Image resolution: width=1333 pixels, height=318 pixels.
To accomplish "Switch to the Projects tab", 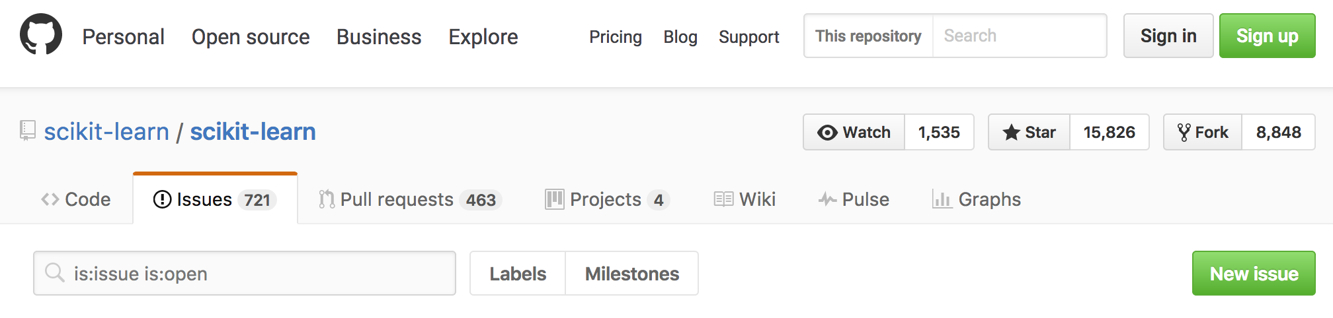I will pyautogui.click(x=606, y=199).
